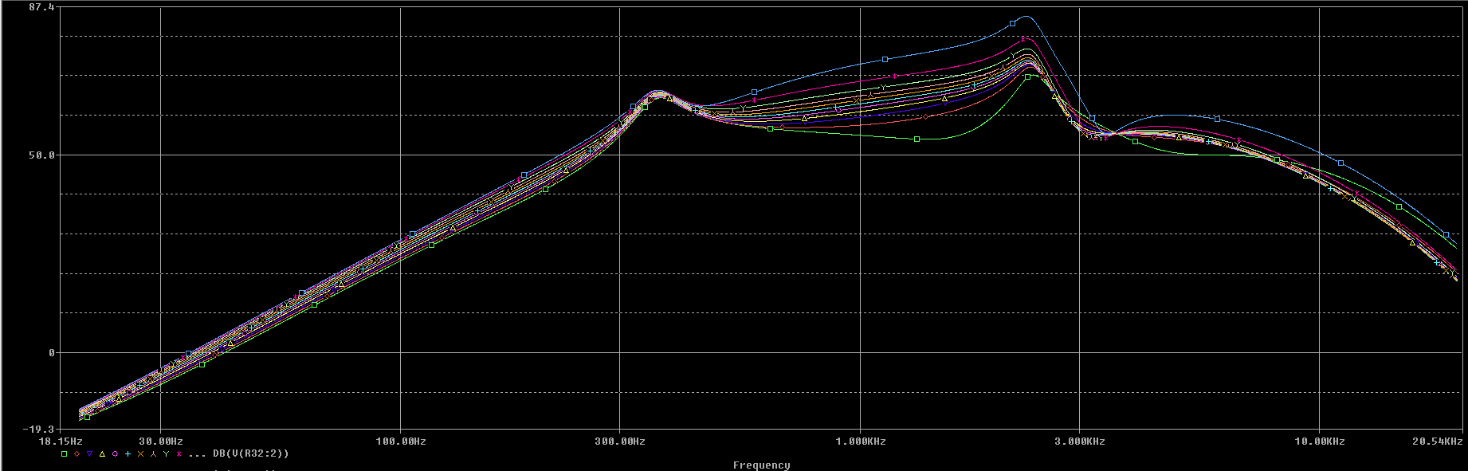
Task: Click the 100.00Hz x-axis label
Action: click(x=400, y=441)
